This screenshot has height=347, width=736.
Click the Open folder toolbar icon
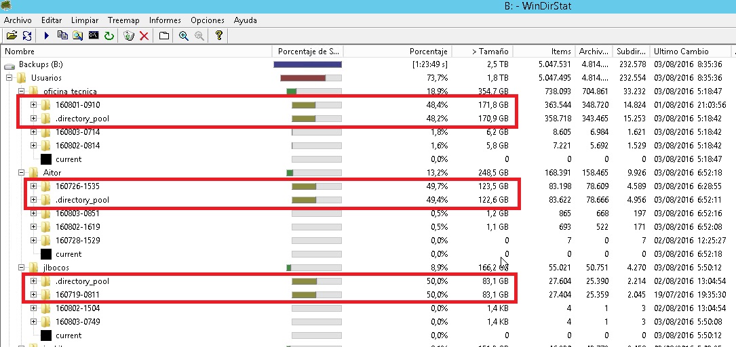coord(12,35)
